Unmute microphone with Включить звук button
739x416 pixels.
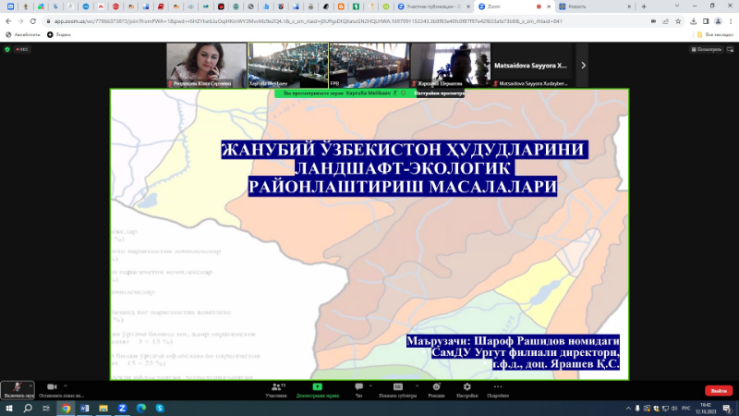click(19, 389)
